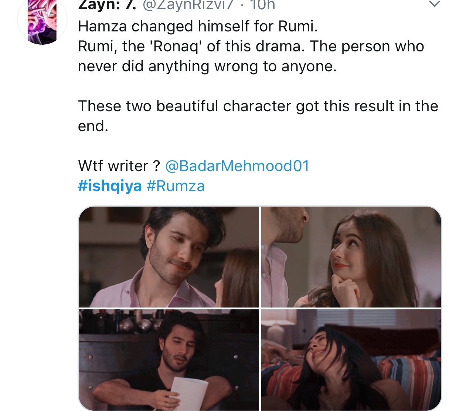The image size is (459, 411).
Task: Visit the @ZaynRizvi7 handle
Action: [188, 5]
